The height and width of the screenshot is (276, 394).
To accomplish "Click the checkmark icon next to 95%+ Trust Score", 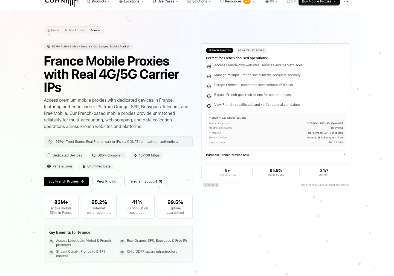I will (x=50, y=142).
